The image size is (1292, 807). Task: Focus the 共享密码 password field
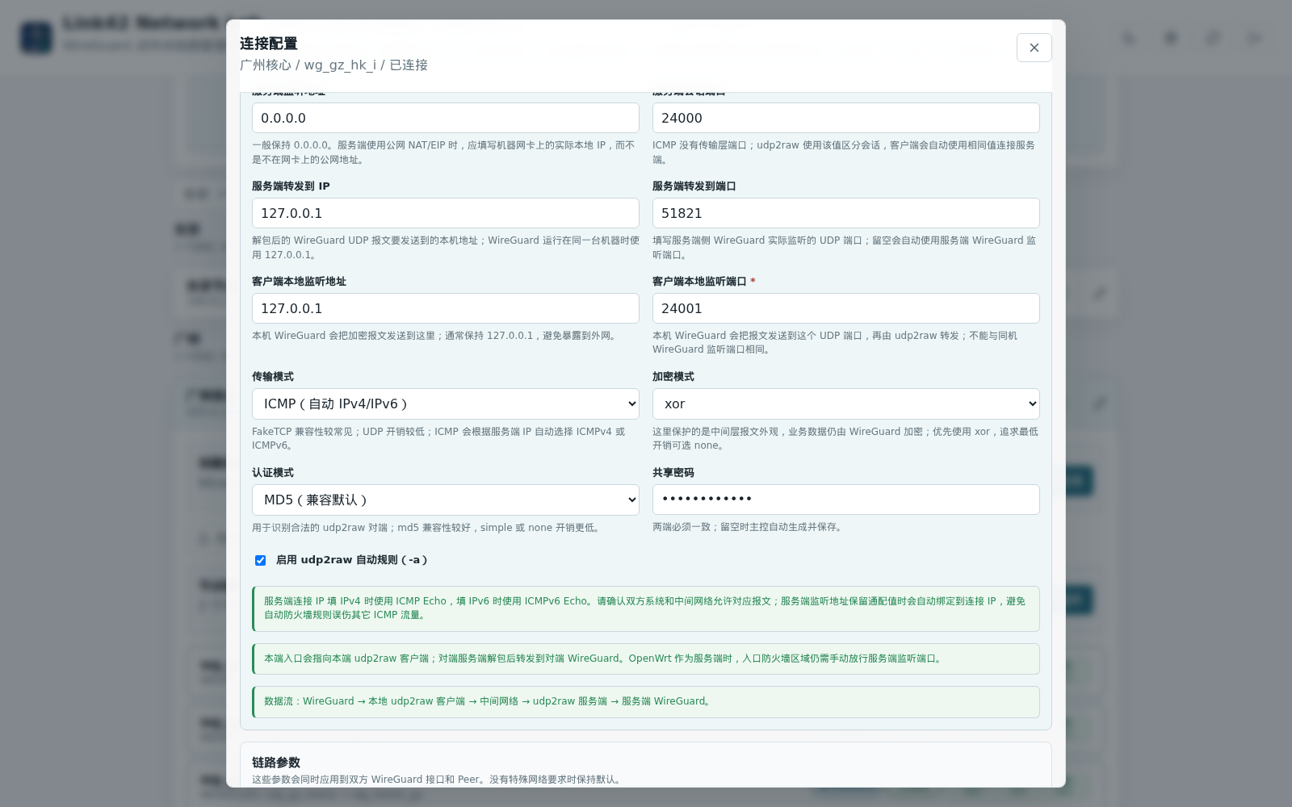click(x=845, y=500)
